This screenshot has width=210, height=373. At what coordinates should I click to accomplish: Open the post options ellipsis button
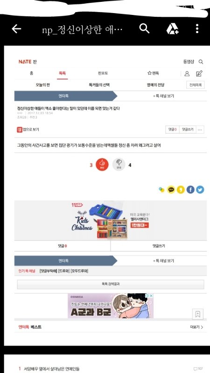click(x=200, y=130)
